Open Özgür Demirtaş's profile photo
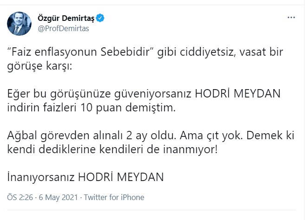Screen dimensions: 305x220 click(x=19, y=23)
